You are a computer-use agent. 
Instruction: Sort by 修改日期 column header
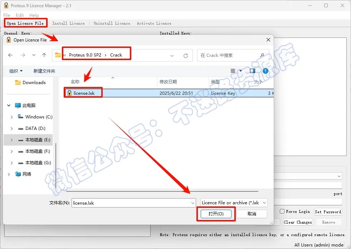168,82
